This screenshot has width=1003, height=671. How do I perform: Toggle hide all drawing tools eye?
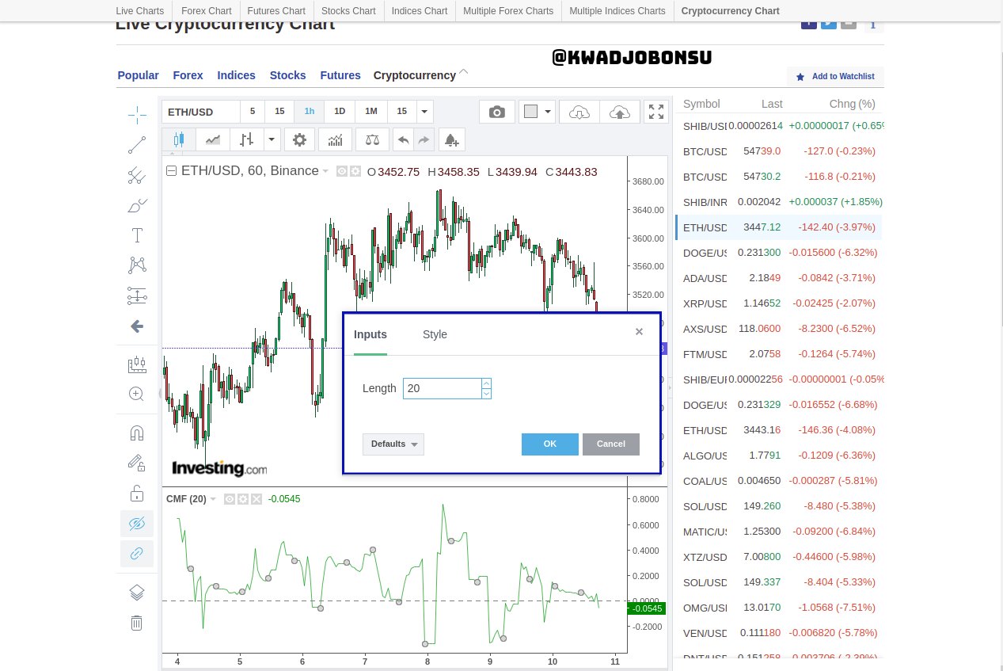point(137,524)
